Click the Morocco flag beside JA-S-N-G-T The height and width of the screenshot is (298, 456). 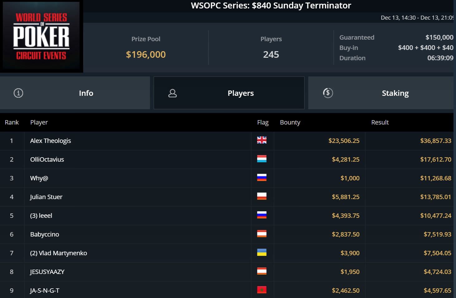[x=262, y=290]
